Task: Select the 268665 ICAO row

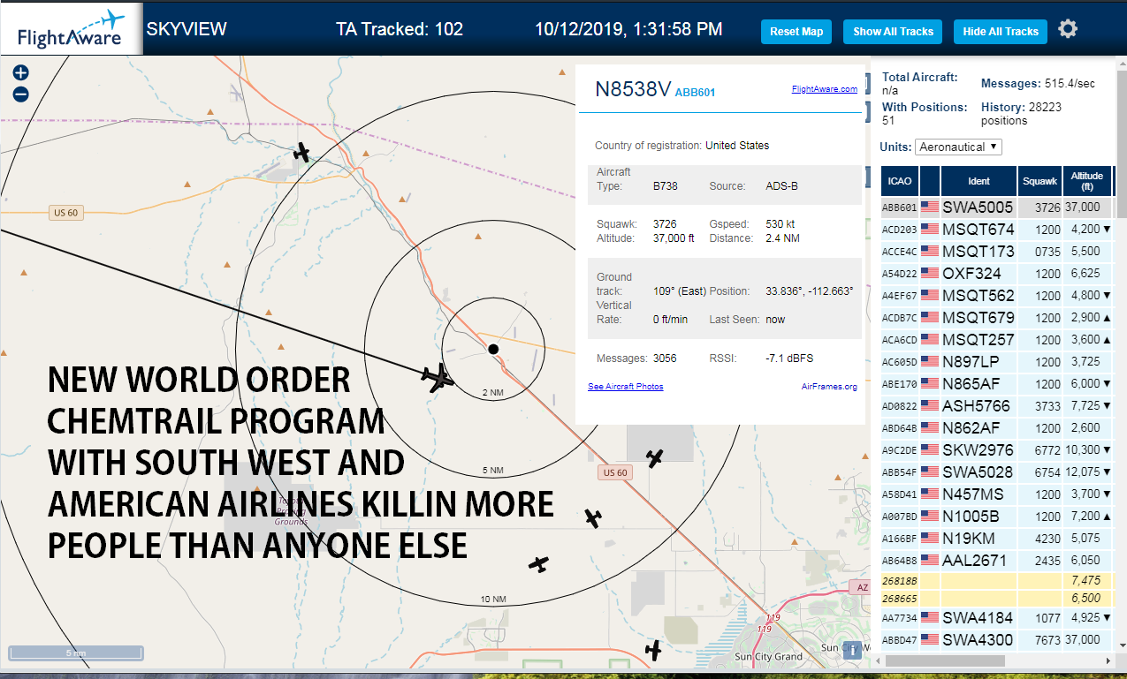Action: coord(996,599)
